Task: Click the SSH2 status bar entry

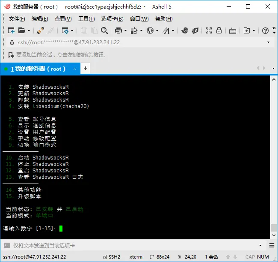Action: tap(112, 257)
